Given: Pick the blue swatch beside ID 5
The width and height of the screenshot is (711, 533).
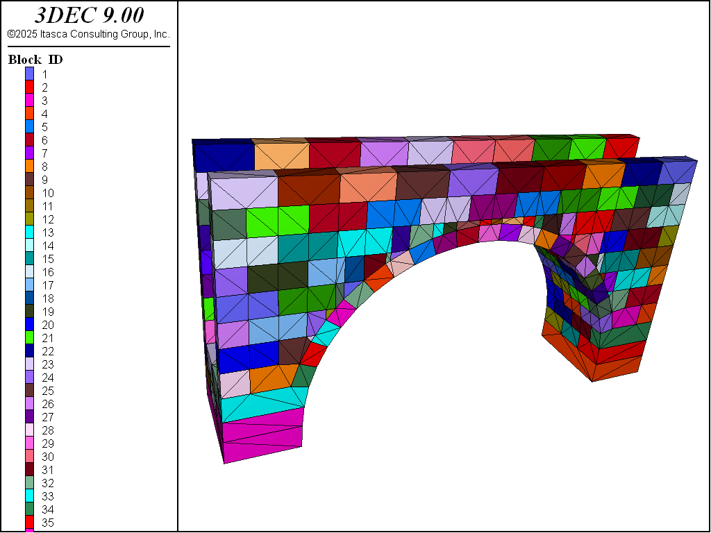Looking at the screenshot, I should 29,126.
